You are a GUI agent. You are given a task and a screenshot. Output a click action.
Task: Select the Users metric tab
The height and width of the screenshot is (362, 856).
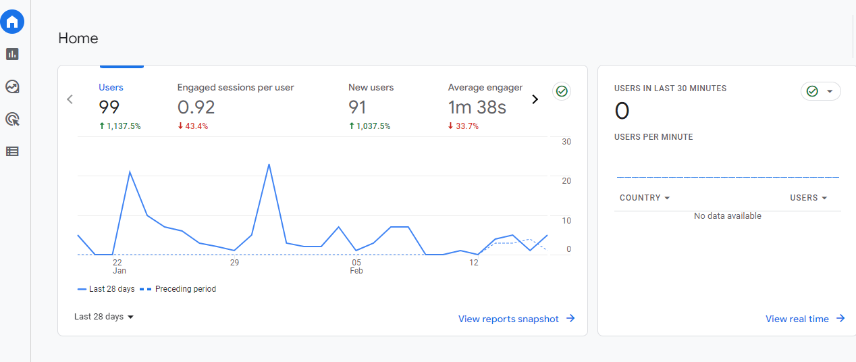[111, 88]
